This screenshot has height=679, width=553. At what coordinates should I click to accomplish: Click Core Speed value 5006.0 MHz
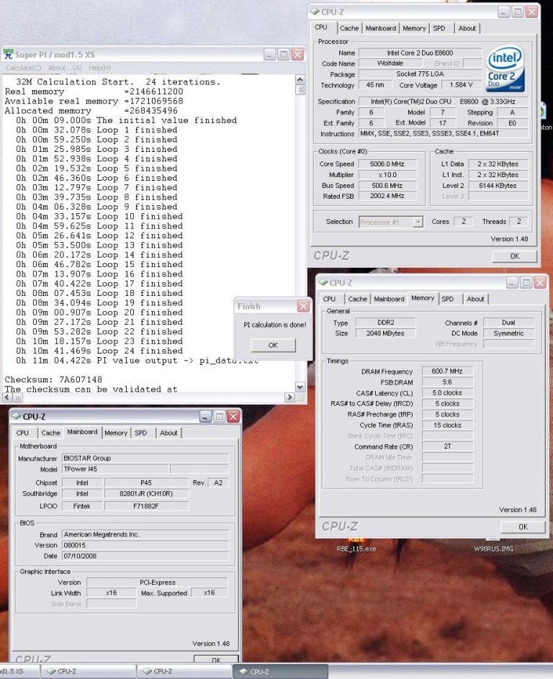387,164
